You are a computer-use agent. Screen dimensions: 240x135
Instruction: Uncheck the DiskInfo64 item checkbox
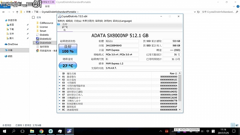coord(34,43)
